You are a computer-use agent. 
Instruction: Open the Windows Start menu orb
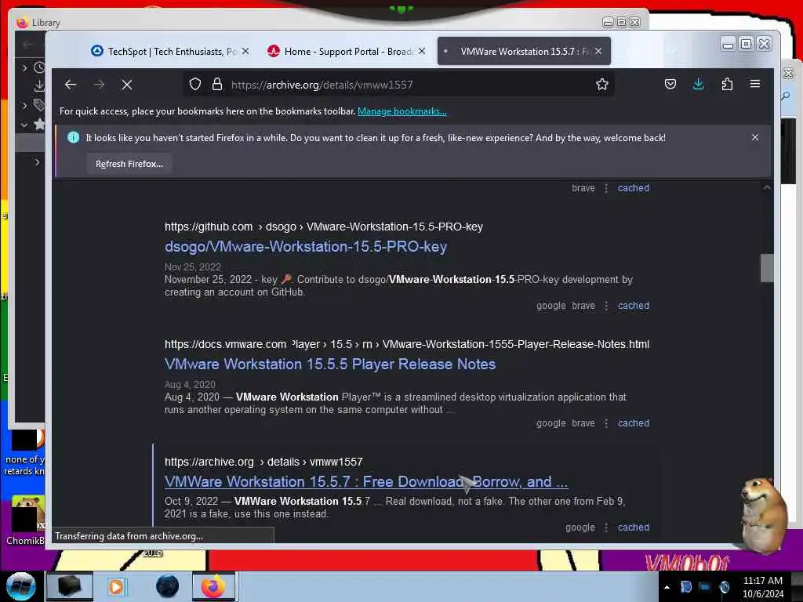20,586
